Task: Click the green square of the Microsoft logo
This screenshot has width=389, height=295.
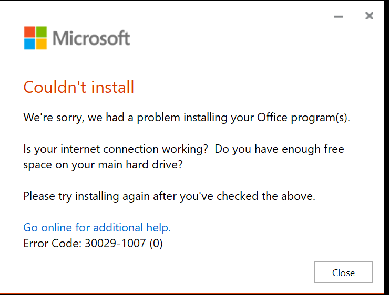Action: pos(40,31)
